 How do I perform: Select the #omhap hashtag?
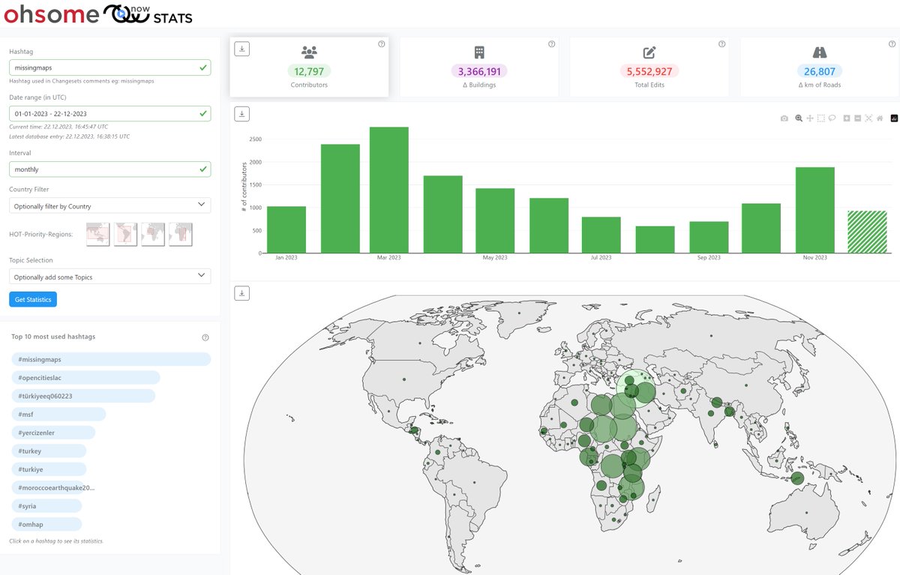point(46,524)
